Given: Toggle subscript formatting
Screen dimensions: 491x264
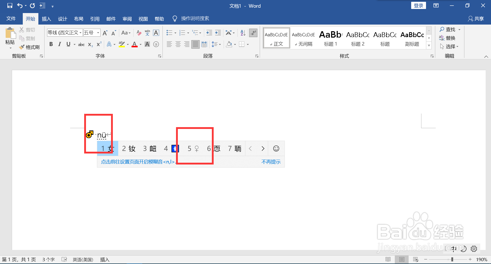Looking at the screenshot, I should coord(90,44).
